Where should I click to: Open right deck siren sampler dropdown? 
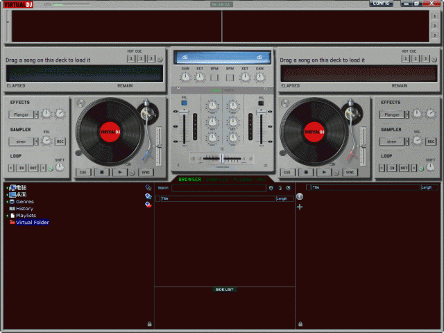point(407,142)
